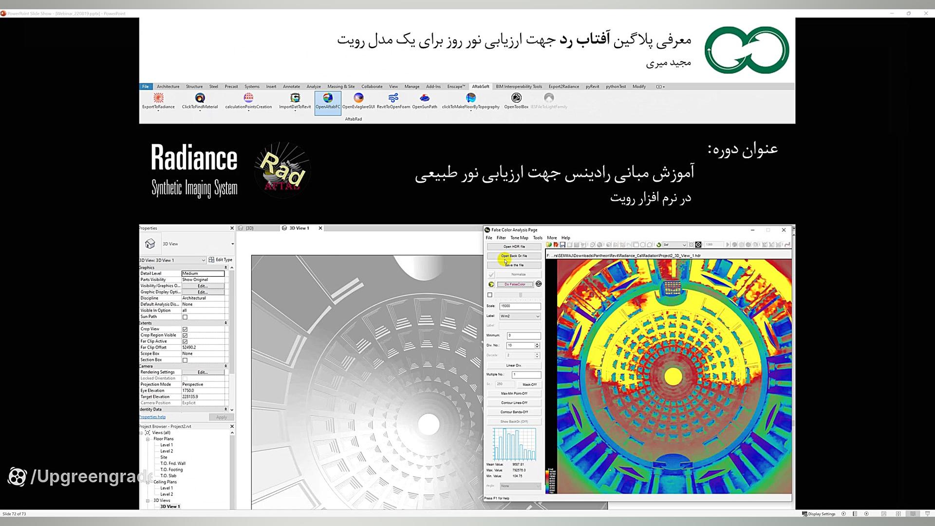Select clickToMakeFloorByTopography tool
The image size is (935, 526).
[x=470, y=101]
